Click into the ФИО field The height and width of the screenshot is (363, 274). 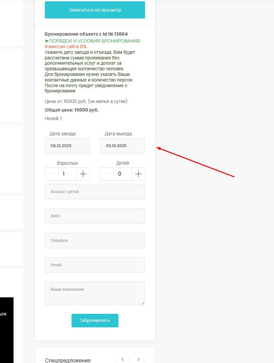click(x=95, y=216)
